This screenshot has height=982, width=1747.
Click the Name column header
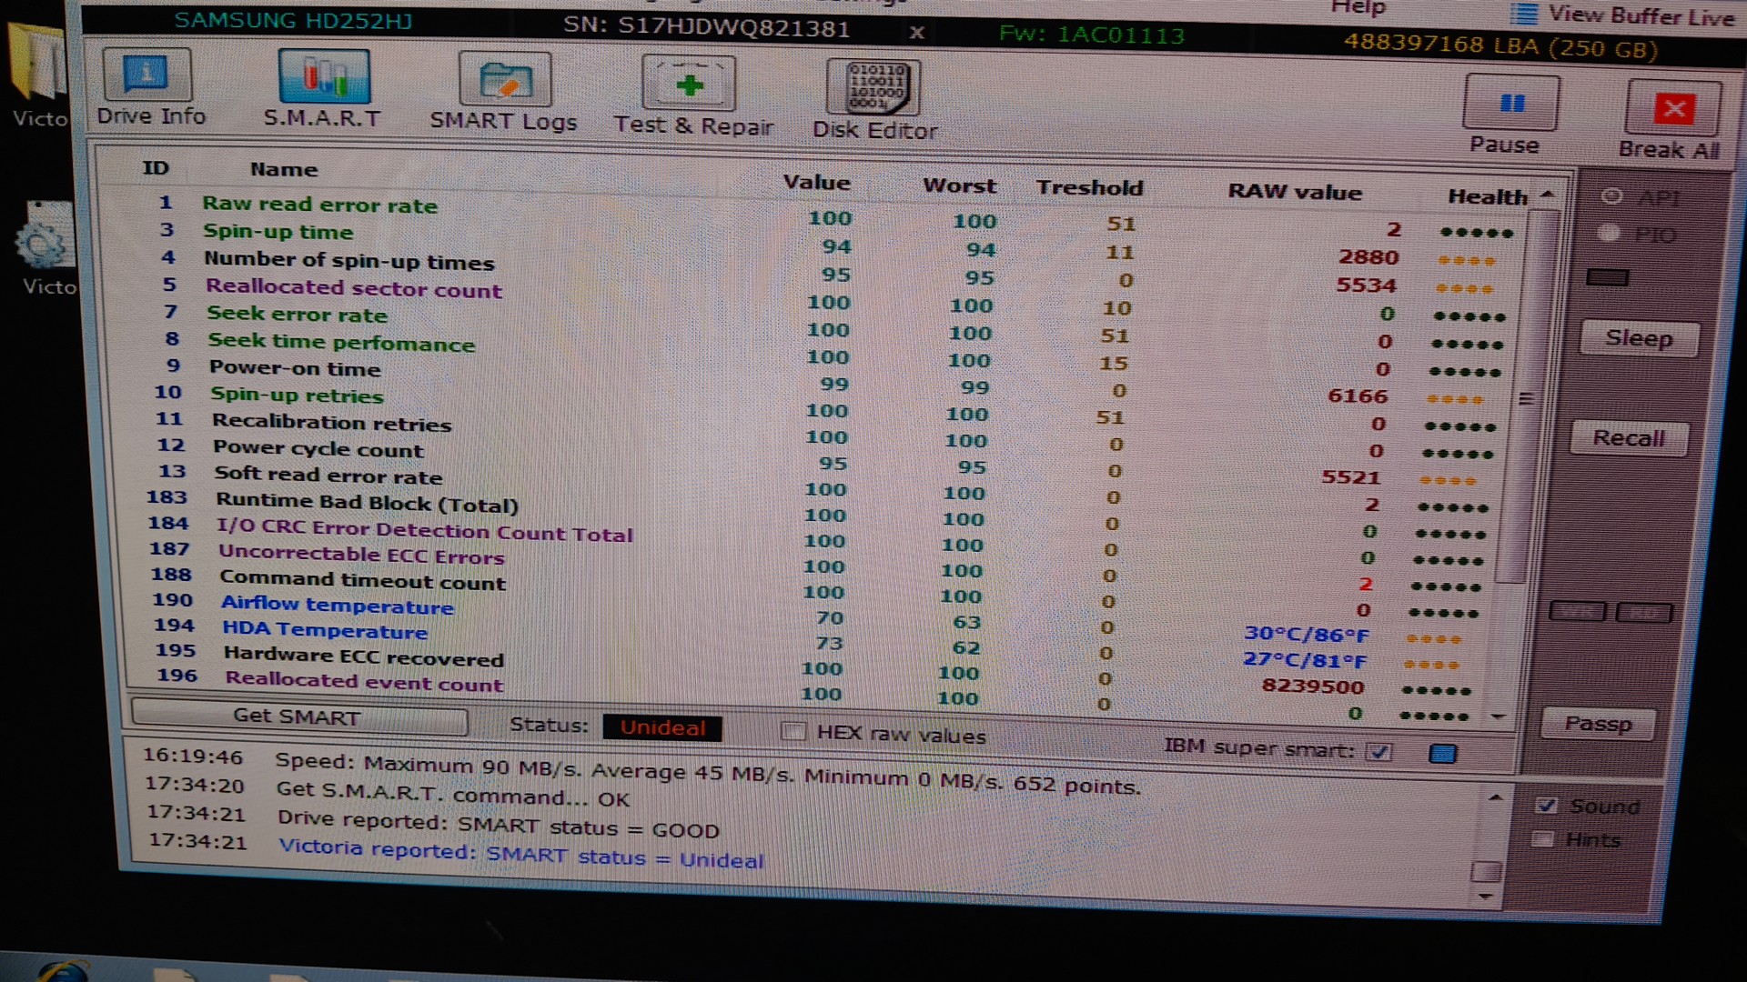284,170
